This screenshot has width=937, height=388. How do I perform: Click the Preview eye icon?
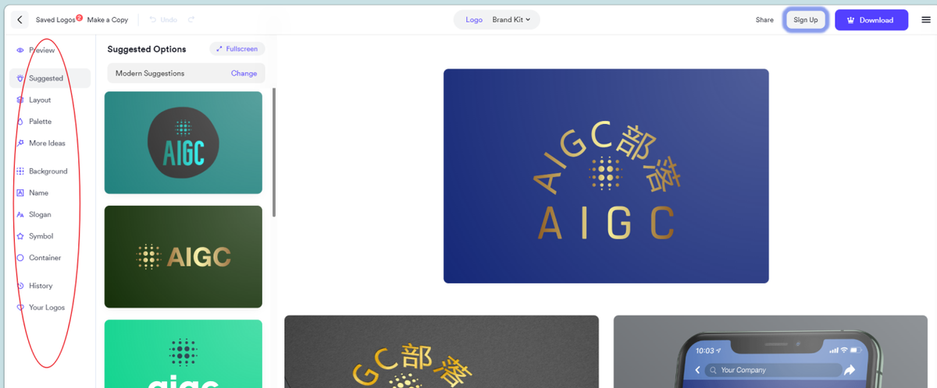(20, 50)
